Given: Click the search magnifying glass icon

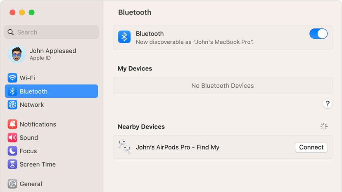Looking at the screenshot, I should (10, 32).
